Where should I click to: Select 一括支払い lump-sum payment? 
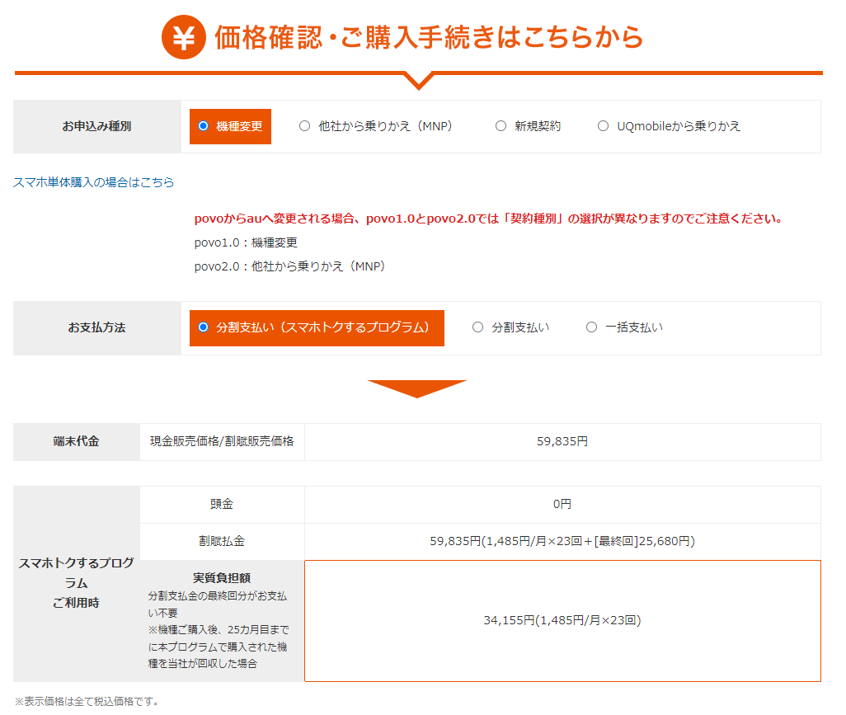point(591,327)
